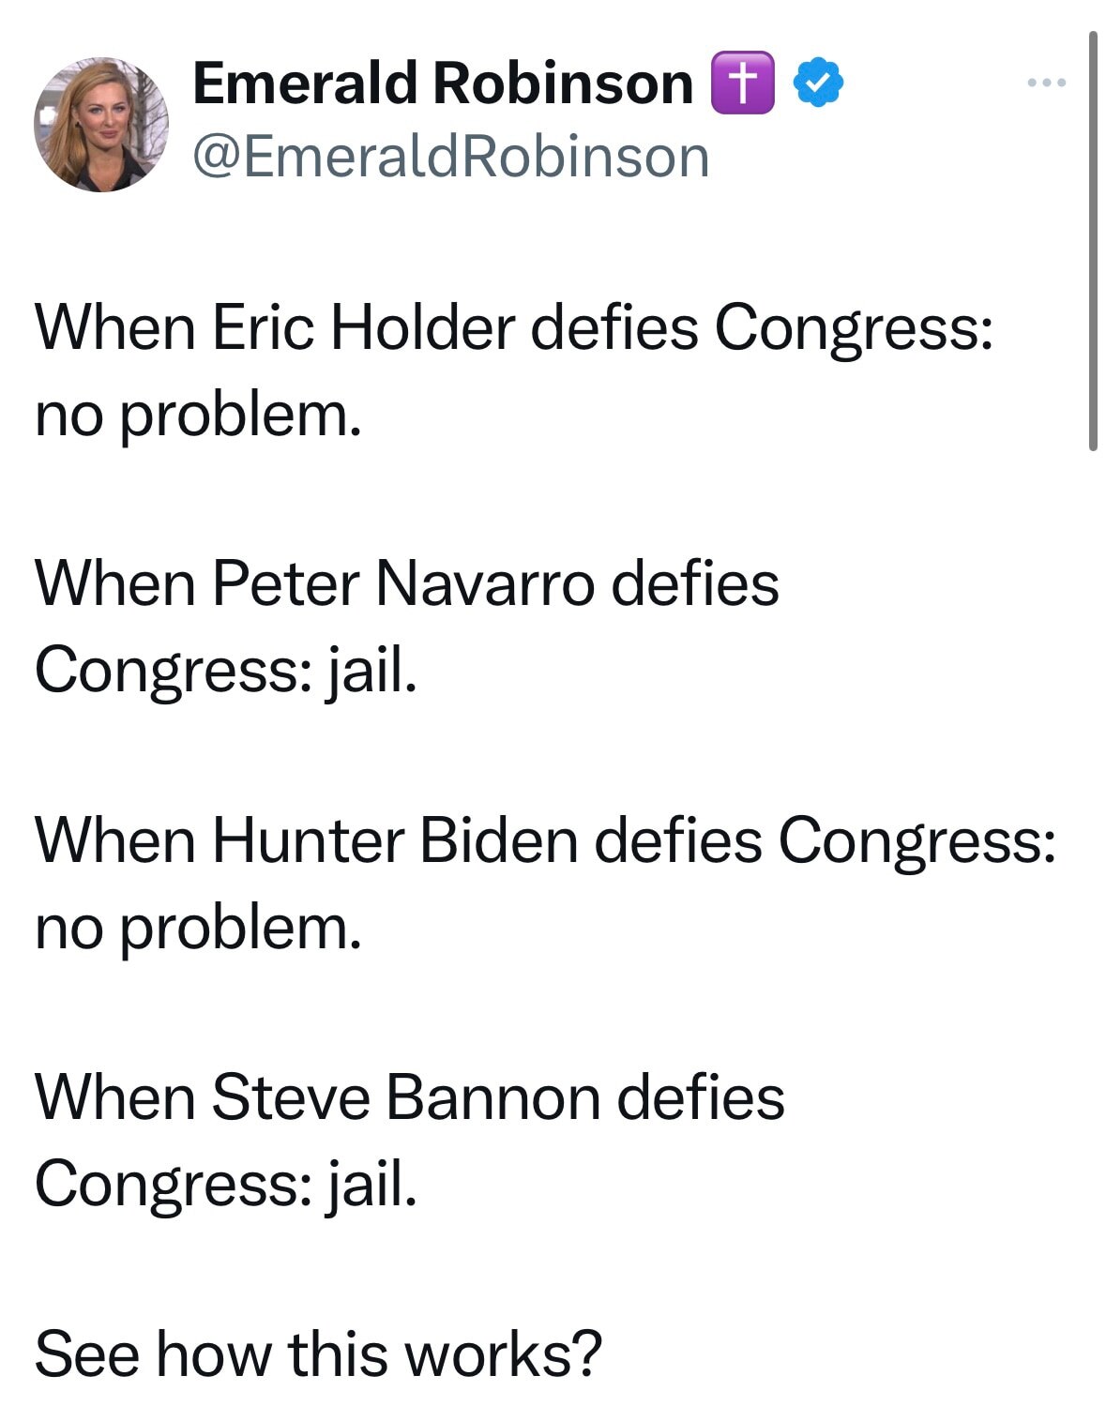1106x1421 pixels.
Task: Click "jail." after the Peter Navarro line
Action: (371, 670)
